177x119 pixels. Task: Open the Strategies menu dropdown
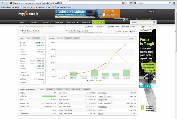click(46, 22)
